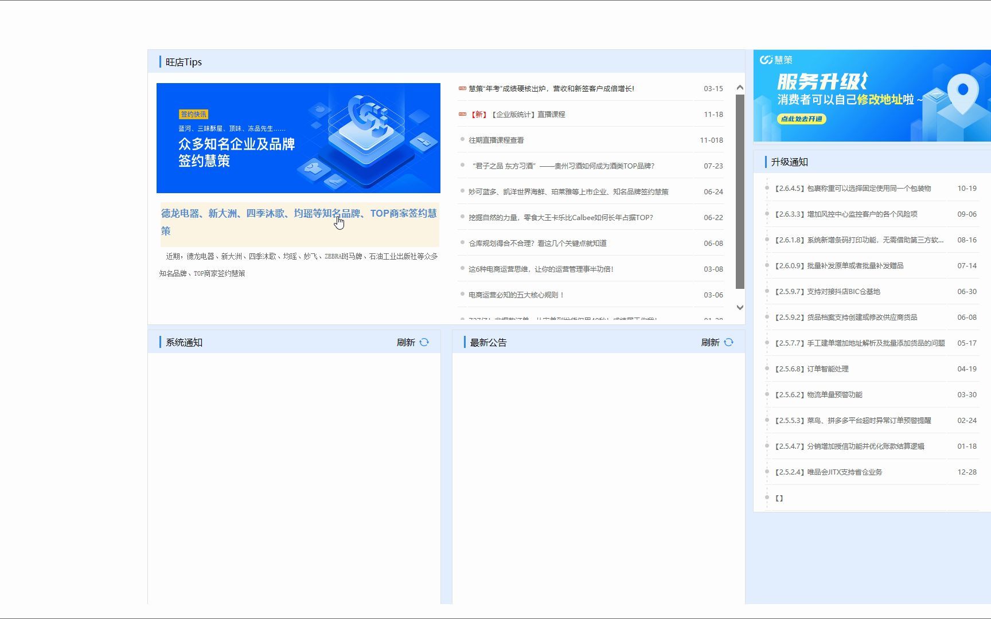991x619 pixels.
Task: Click date 03-15 in 旺店Tips list
Action: coord(713,88)
